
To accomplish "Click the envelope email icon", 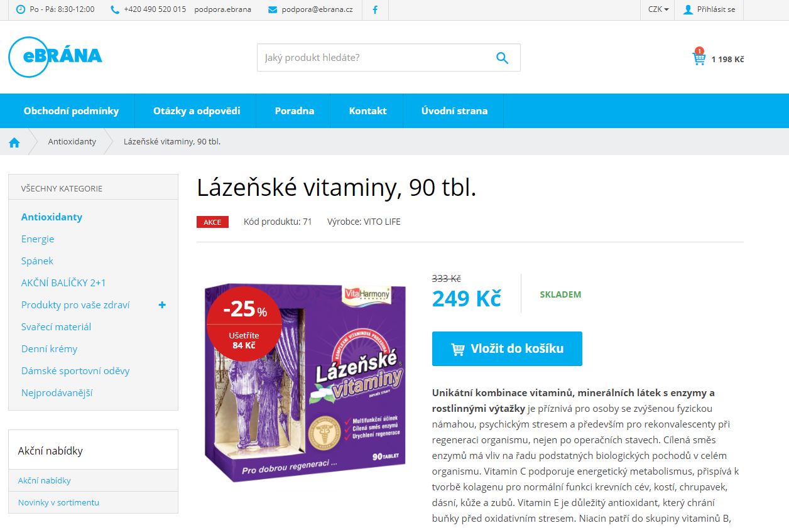I will [x=273, y=9].
